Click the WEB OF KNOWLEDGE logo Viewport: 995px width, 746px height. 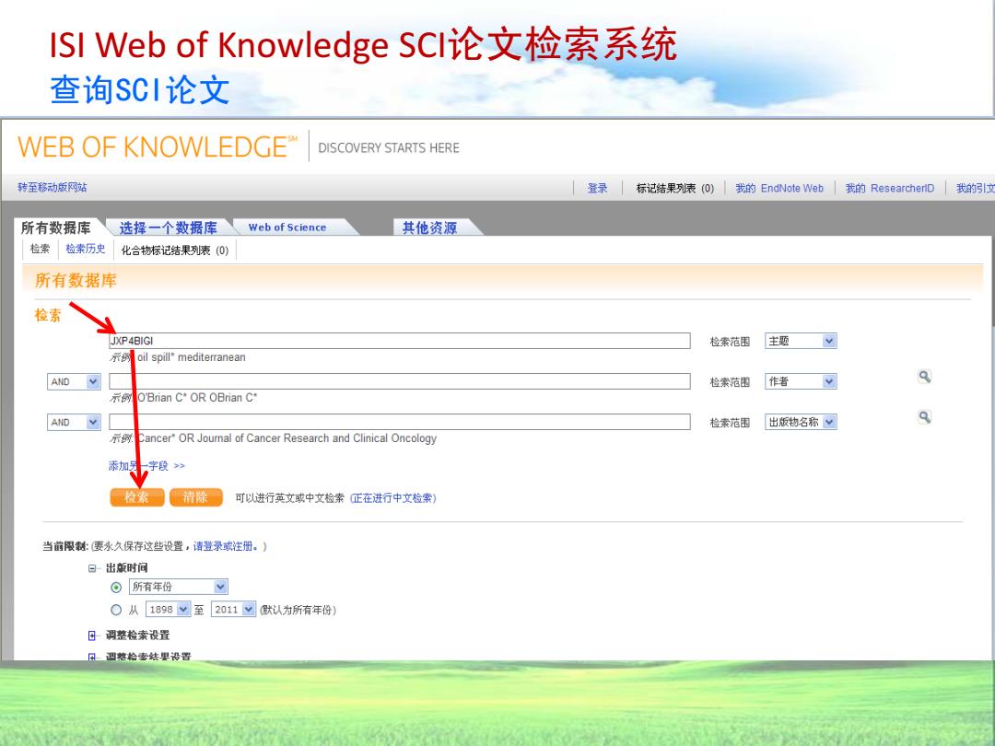pos(158,147)
